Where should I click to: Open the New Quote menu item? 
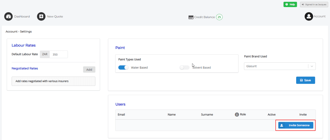click(55, 16)
